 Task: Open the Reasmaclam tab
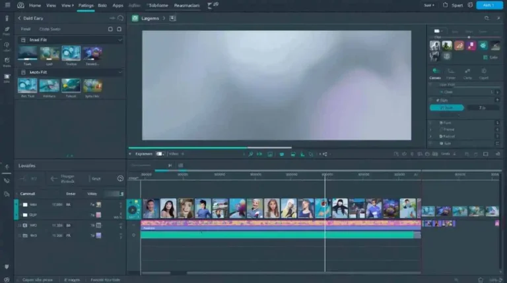pyautogui.click(x=187, y=5)
